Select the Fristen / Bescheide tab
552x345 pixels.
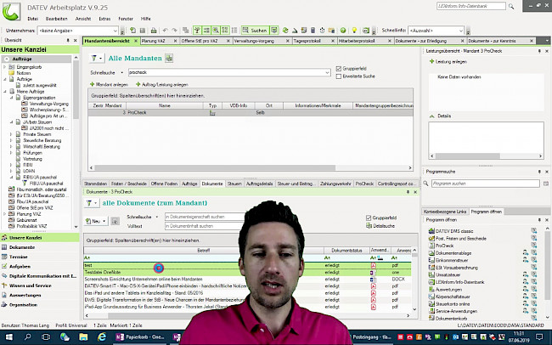click(129, 184)
